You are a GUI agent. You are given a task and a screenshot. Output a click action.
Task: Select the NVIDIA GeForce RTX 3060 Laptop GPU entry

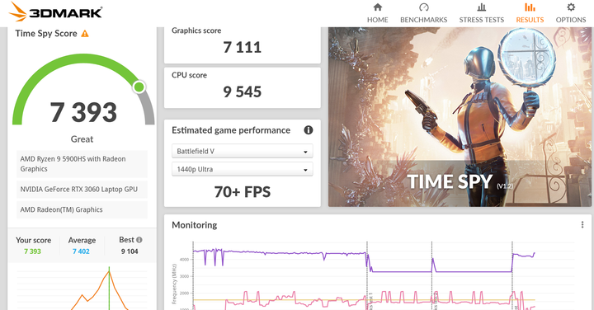click(x=82, y=190)
